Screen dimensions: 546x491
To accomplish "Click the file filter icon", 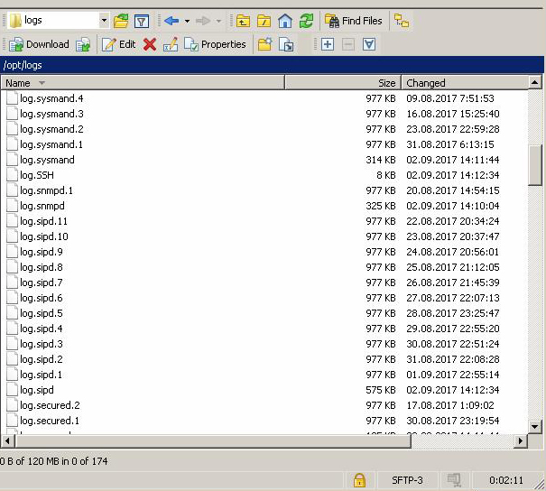I will (x=142, y=21).
